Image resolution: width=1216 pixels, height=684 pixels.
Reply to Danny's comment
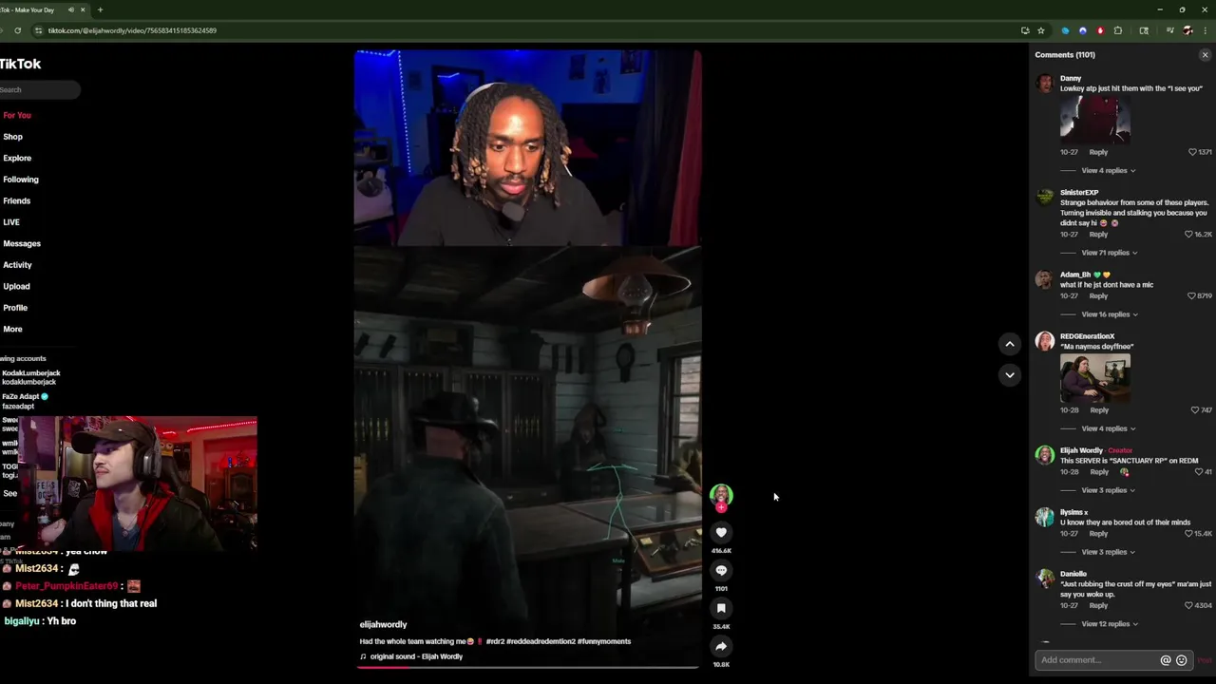pos(1098,152)
